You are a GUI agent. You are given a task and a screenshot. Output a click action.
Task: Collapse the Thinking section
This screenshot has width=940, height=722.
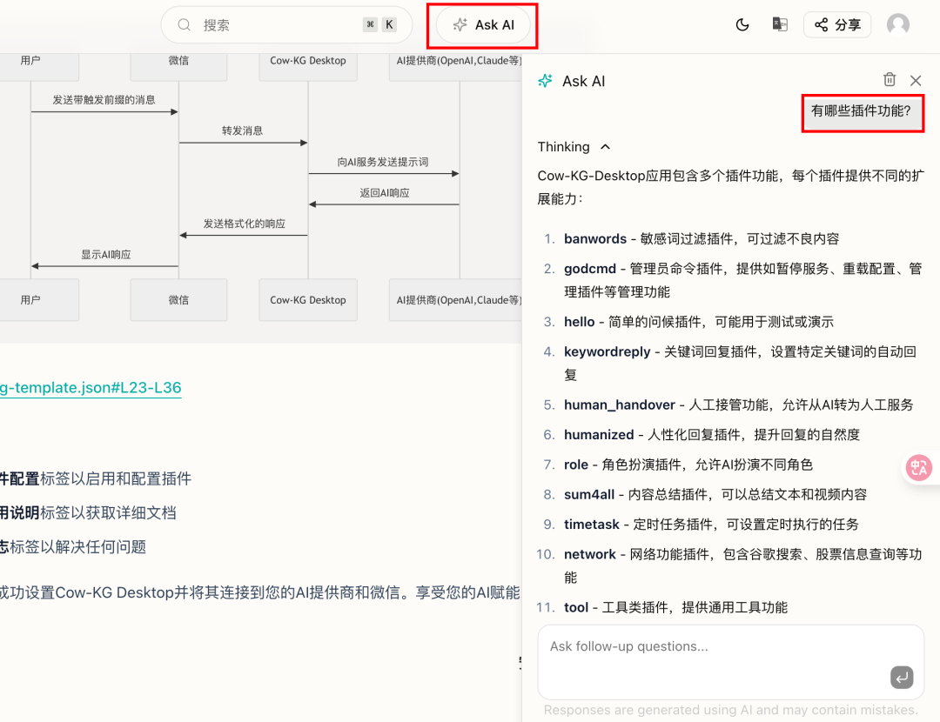(x=574, y=147)
